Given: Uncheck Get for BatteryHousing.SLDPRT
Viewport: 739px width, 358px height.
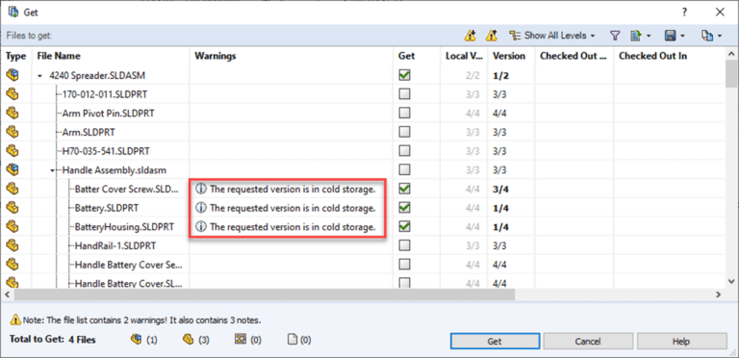Looking at the screenshot, I should pyautogui.click(x=404, y=226).
